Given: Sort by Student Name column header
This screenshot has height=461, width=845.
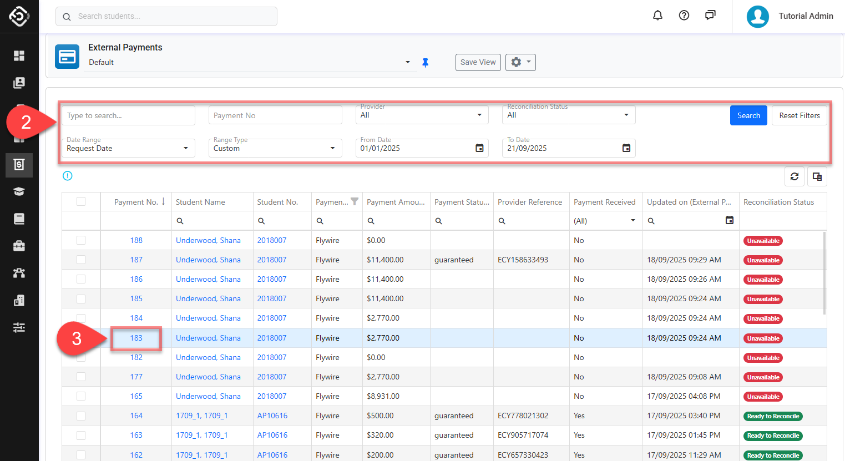Looking at the screenshot, I should (201, 202).
